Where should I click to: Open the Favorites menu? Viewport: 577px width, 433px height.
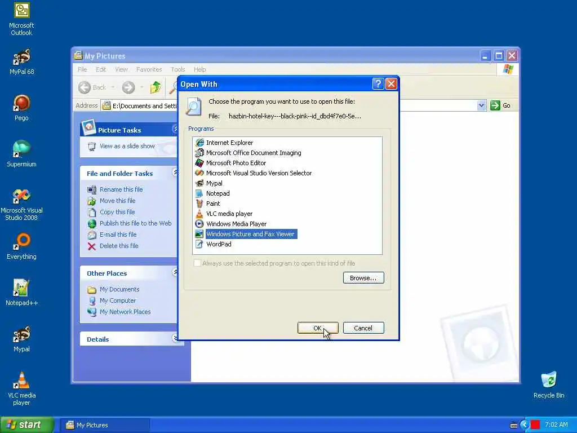click(149, 69)
